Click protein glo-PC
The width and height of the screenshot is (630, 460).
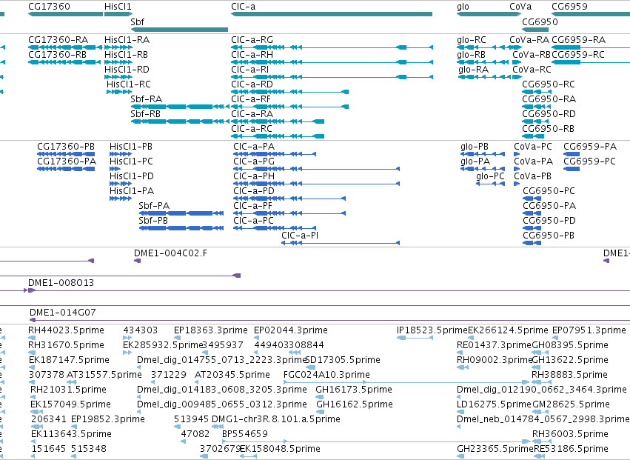coord(490,176)
